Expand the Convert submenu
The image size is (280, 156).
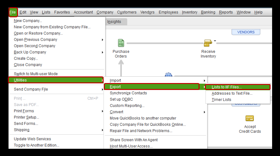click(155, 112)
